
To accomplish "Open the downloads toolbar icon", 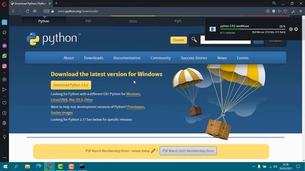I will tap(293, 11).
